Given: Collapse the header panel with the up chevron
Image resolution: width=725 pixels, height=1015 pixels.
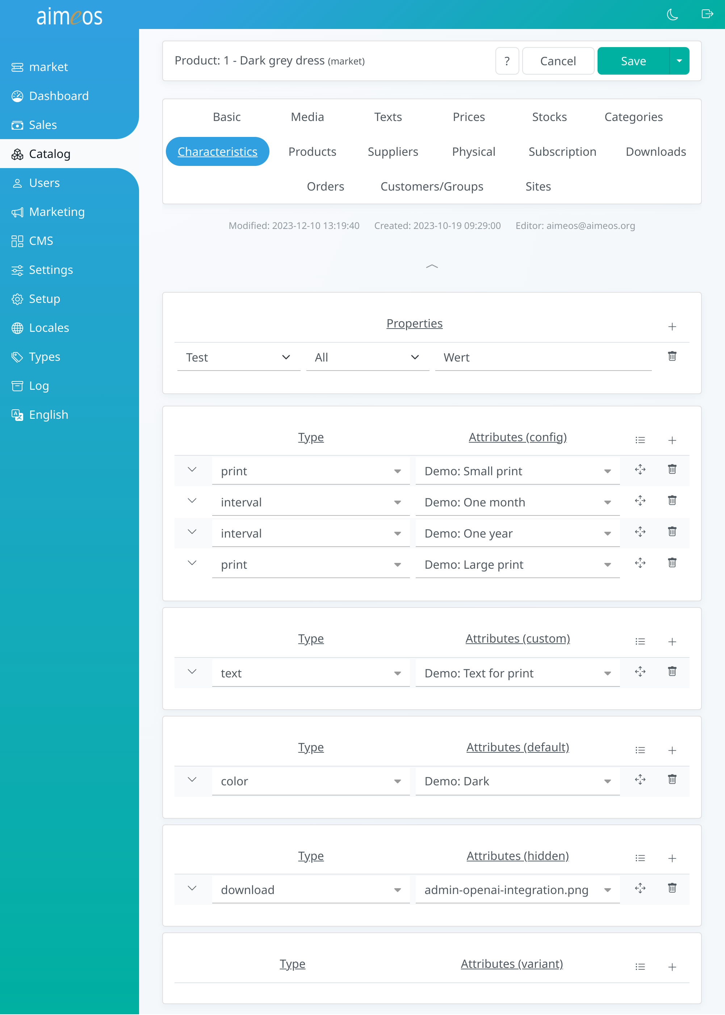Looking at the screenshot, I should click(432, 266).
